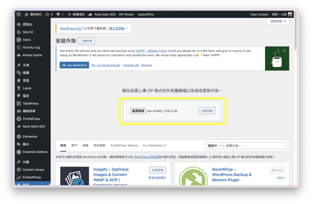The image size is (312, 204).
Task: Dismiss YARPP notice with the X icon
Action: (x=285, y=51)
